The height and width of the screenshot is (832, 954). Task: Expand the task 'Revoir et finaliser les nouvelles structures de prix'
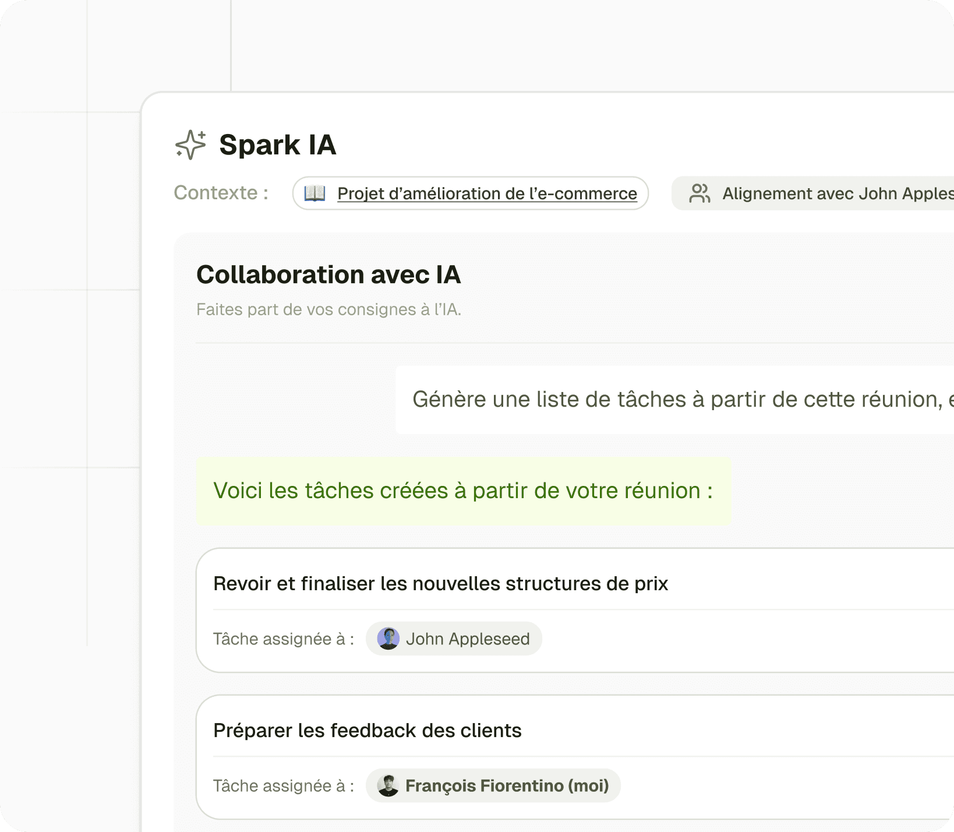point(441,583)
